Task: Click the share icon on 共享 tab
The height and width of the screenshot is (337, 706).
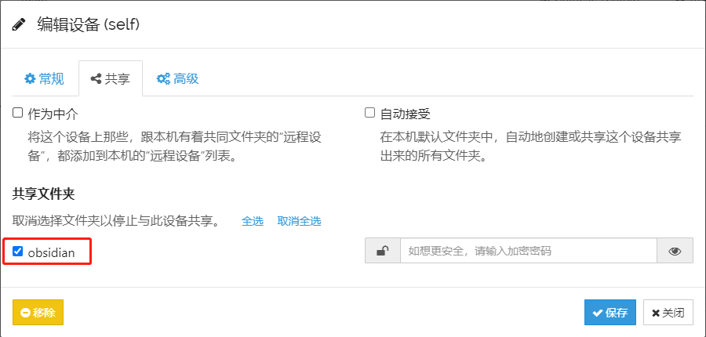Action: coord(96,78)
